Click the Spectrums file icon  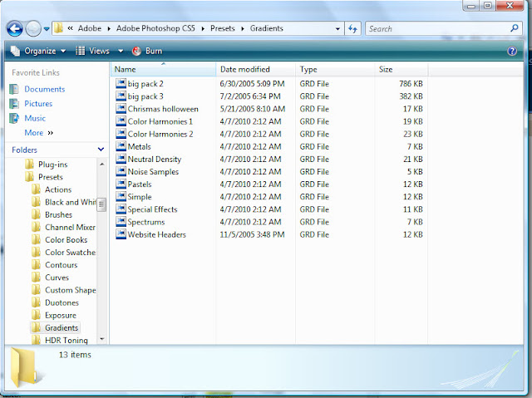[x=121, y=221]
